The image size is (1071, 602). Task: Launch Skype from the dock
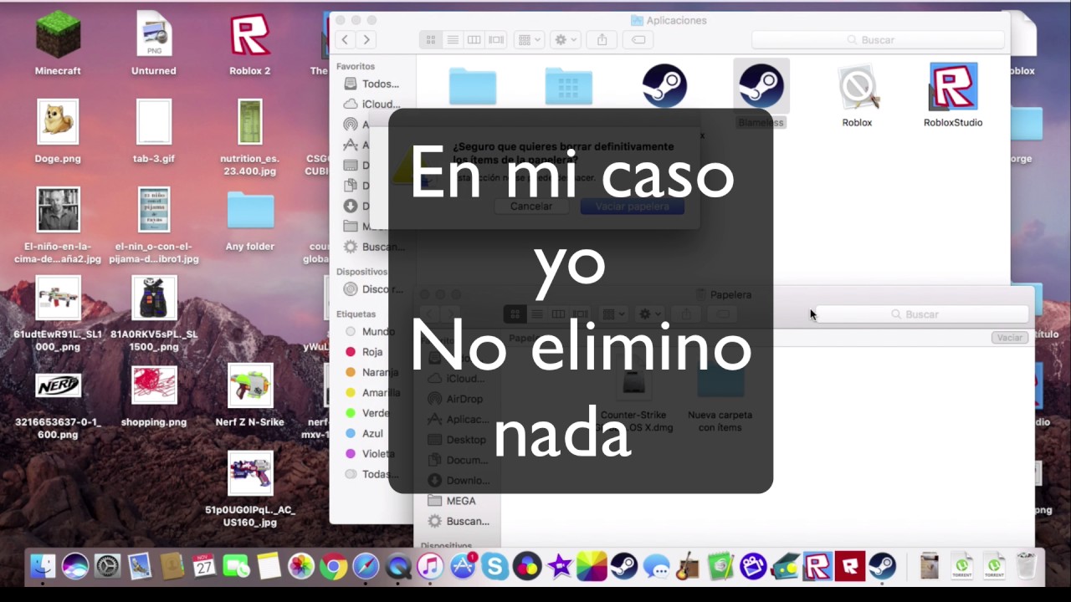coord(495,567)
